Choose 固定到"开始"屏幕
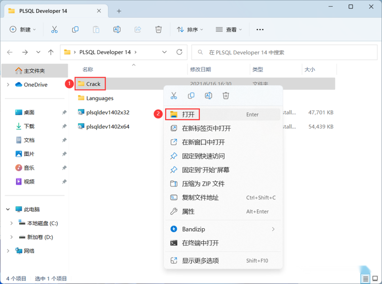The width and height of the screenshot is (382, 284). (x=223, y=170)
